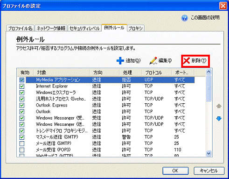Click the 削除(T) button label
The height and width of the screenshot is (179, 229).
(x=199, y=61)
